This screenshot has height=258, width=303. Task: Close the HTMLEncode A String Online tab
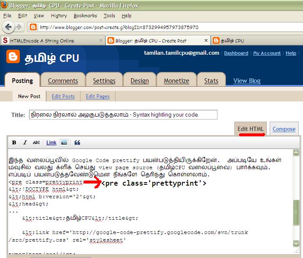click(101, 40)
